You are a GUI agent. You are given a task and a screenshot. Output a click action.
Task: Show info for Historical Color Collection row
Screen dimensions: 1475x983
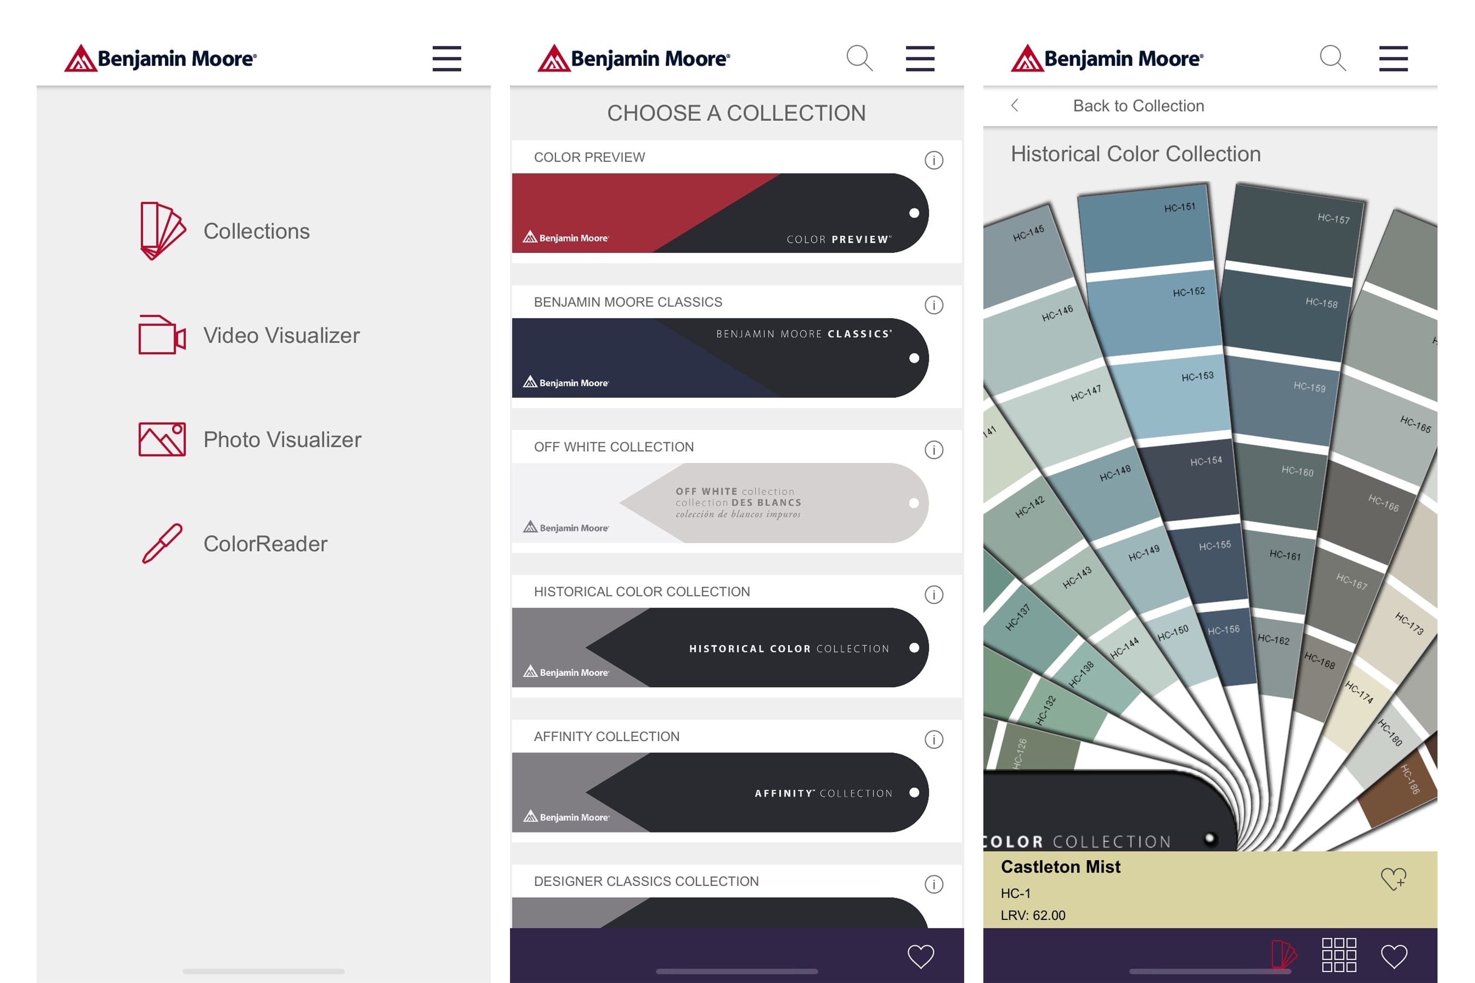point(934,594)
